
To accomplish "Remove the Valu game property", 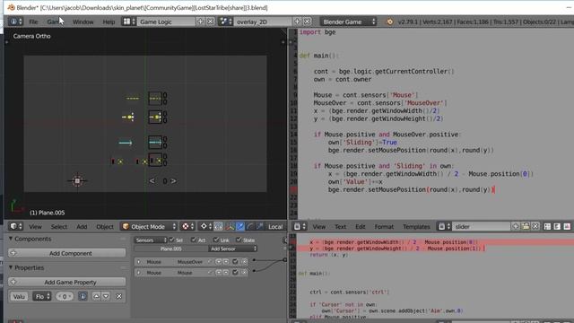I will pos(119,296).
